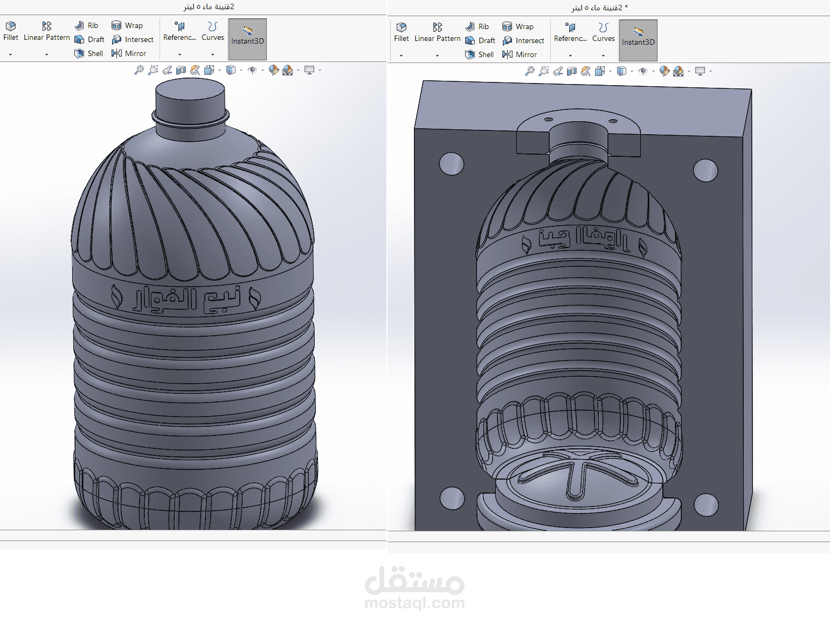Zoom to Fit in left viewport
830x624 pixels.
[x=139, y=70]
